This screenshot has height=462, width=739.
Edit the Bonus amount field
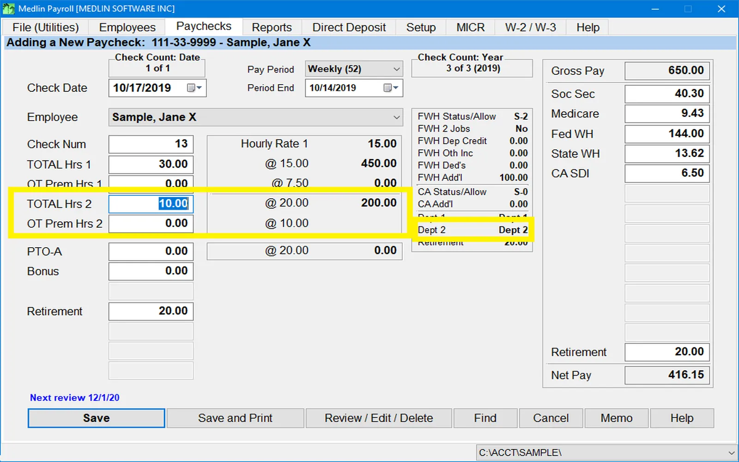[x=151, y=271]
